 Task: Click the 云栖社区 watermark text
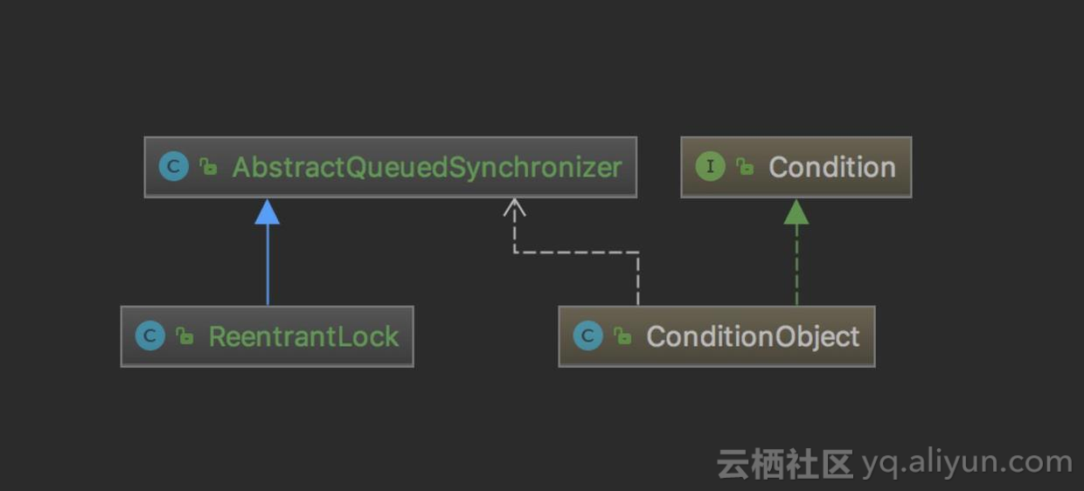click(x=785, y=464)
